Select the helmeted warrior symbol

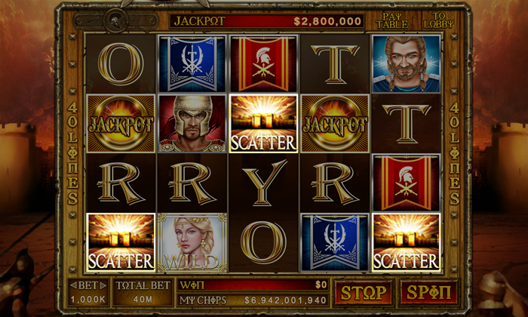pyautogui.click(x=192, y=123)
